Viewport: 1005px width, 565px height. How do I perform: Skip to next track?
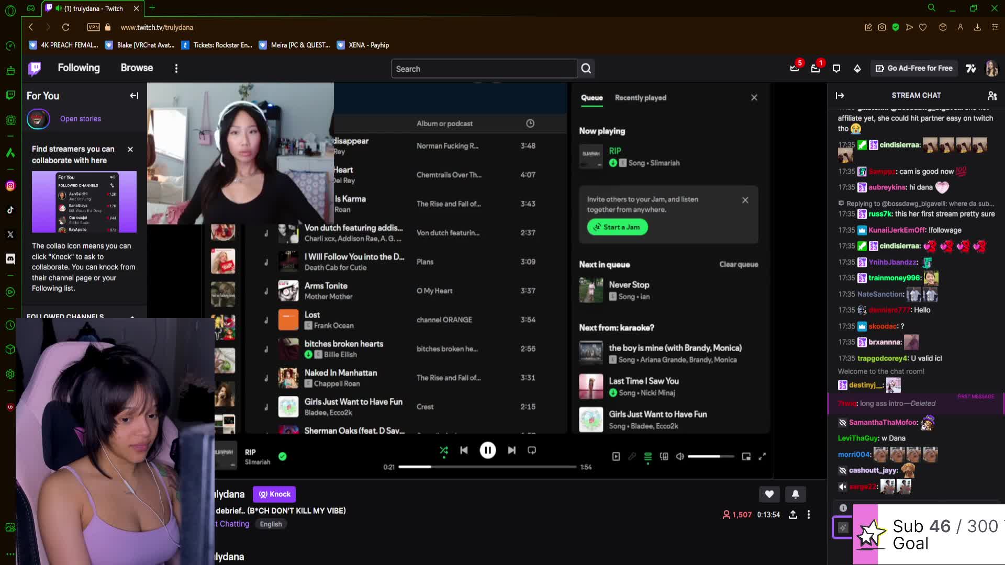click(511, 450)
